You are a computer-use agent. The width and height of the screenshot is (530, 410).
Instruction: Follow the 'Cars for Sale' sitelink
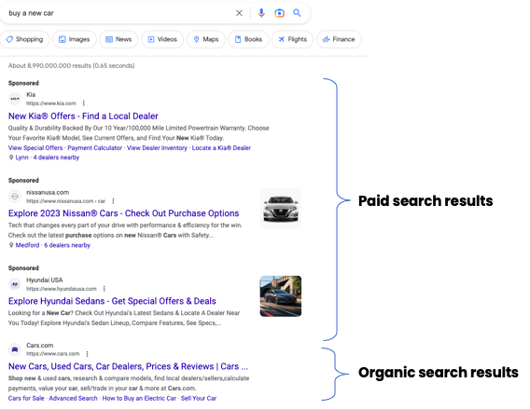point(26,398)
